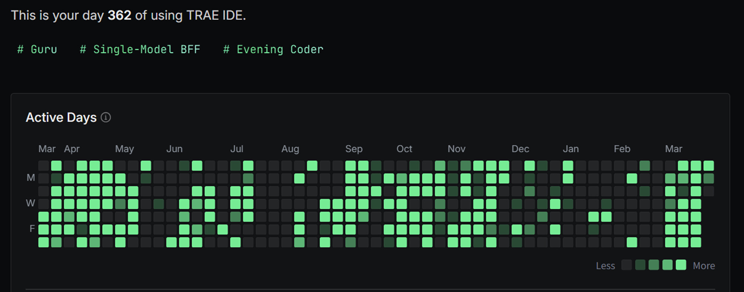This screenshot has width=744, height=292.
Task: Click the Dec month label
Action: [x=520, y=149]
